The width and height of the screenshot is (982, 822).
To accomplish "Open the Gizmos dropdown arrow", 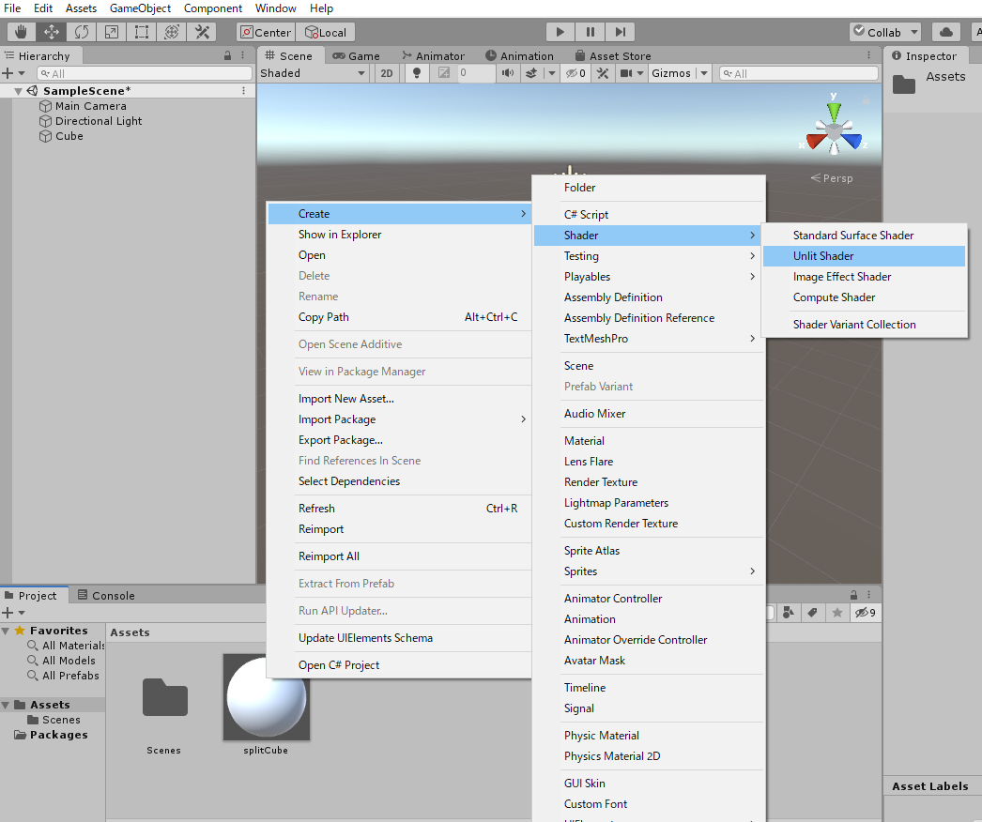I will (x=704, y=73).
